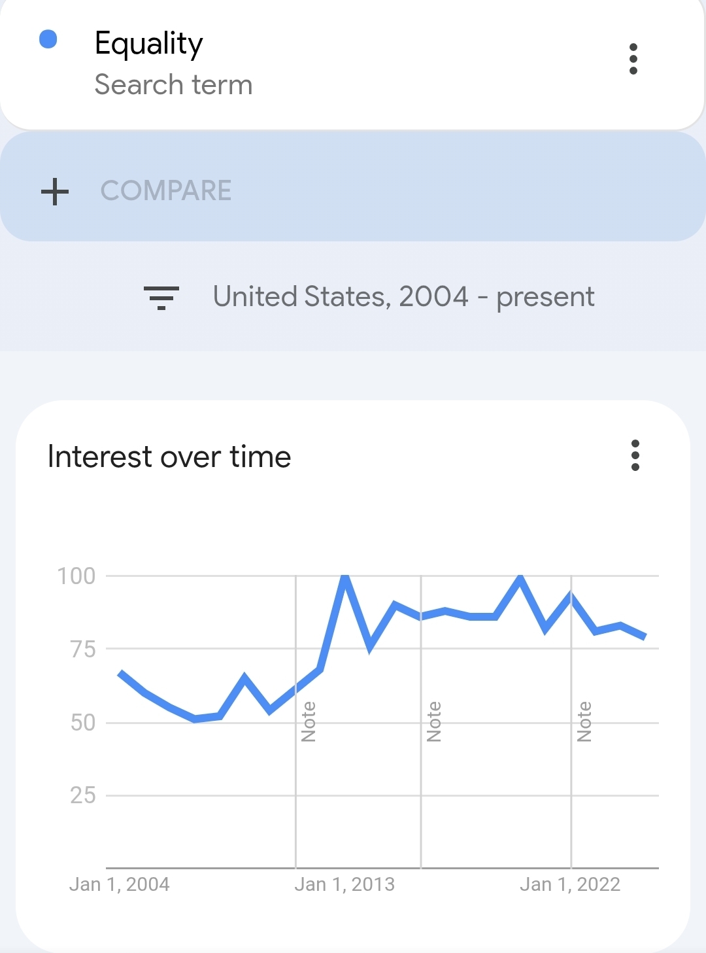Open the Equality search term options menu
The width and height of the screenshot is (706, 953).
click(633, 59)
